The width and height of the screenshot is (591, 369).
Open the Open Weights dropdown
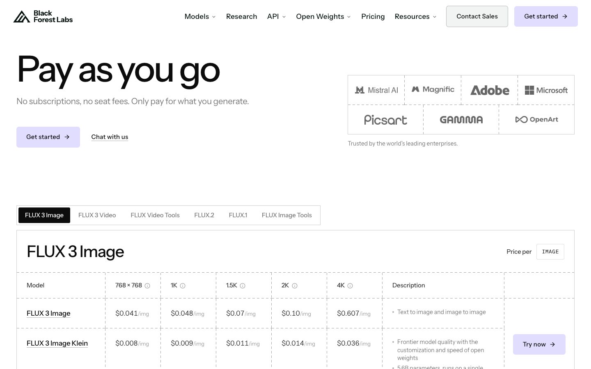coord(323,16)
